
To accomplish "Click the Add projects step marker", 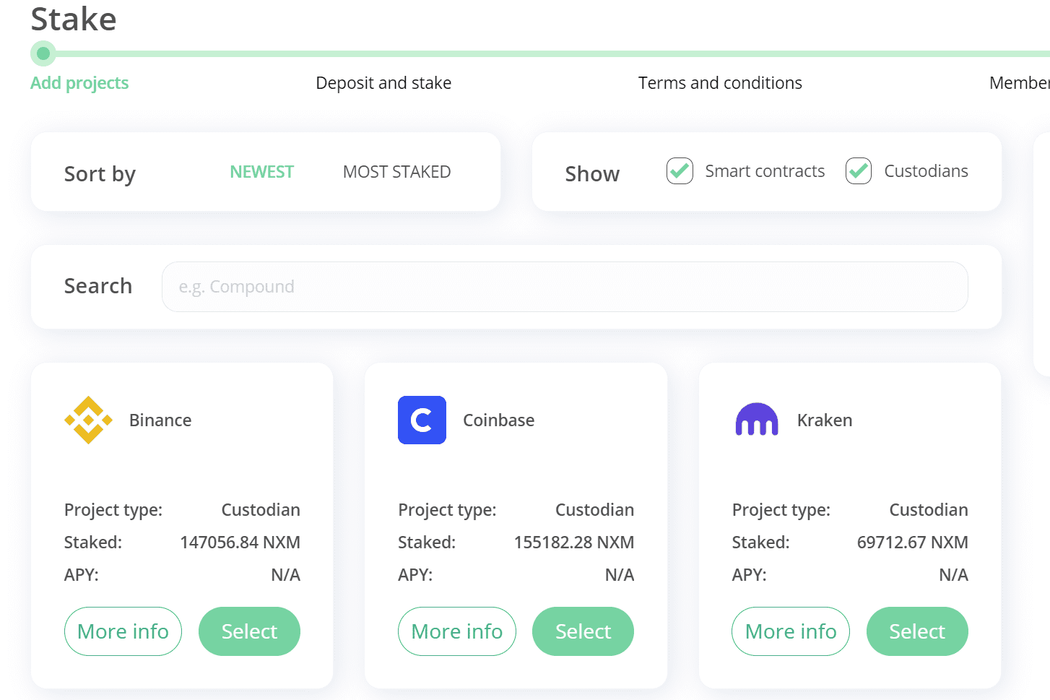I will tap(43, 53).
